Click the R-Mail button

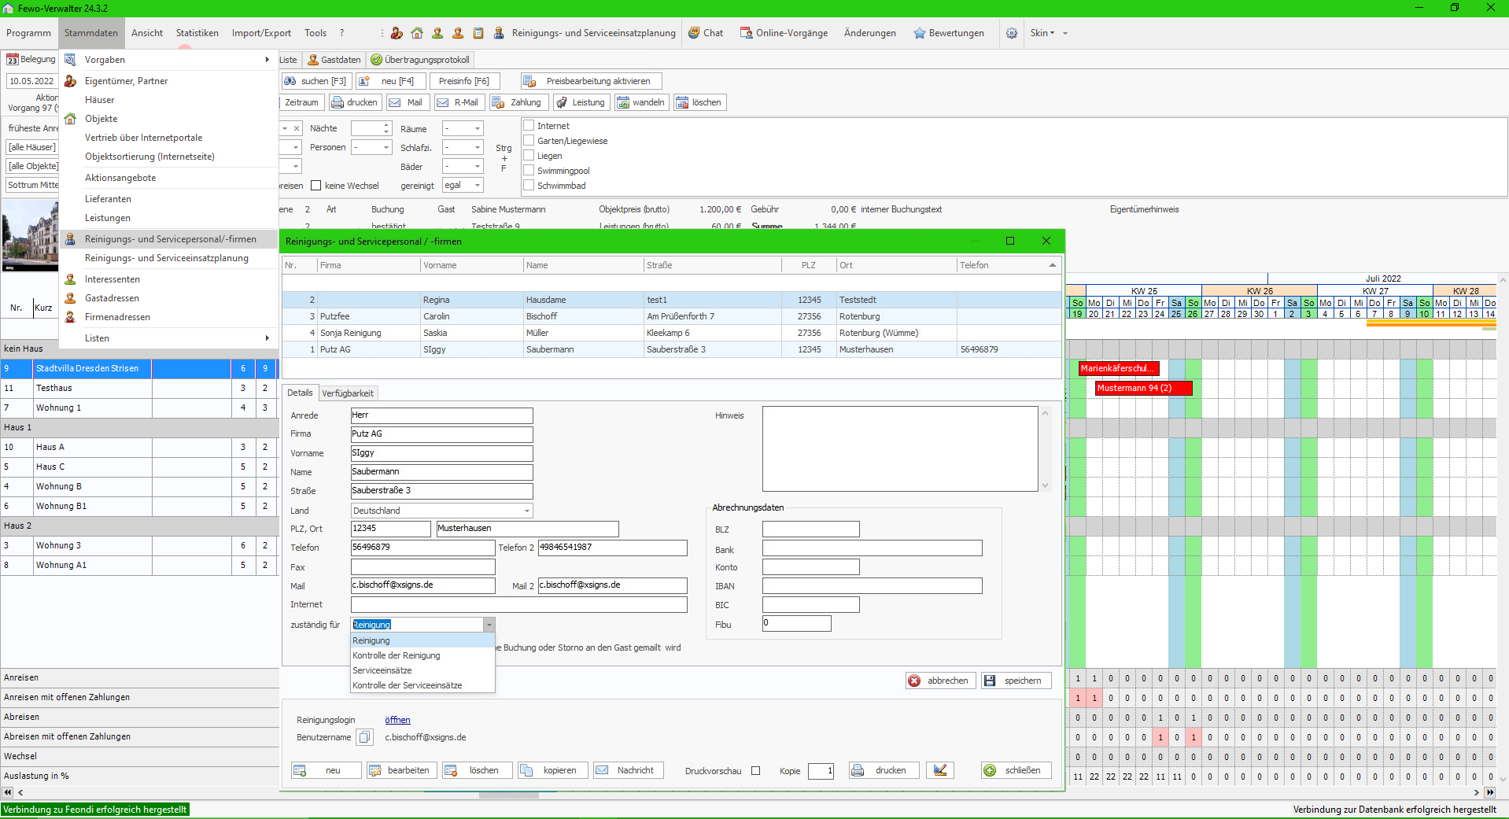tap(459, 102)
